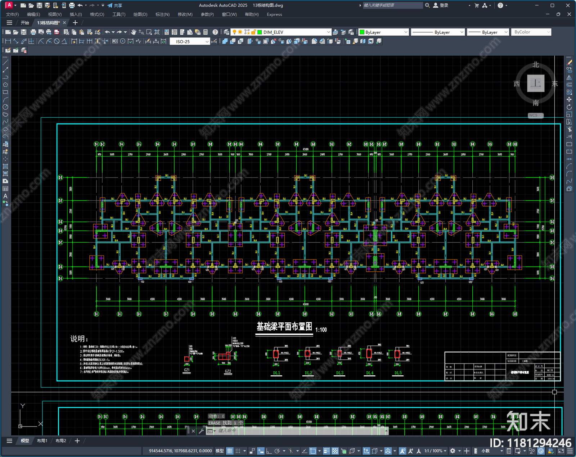The height and width of the screenshot is (457, 576).
Task: Select the Mirror tool in right toolbar
Action: (569, 77)
